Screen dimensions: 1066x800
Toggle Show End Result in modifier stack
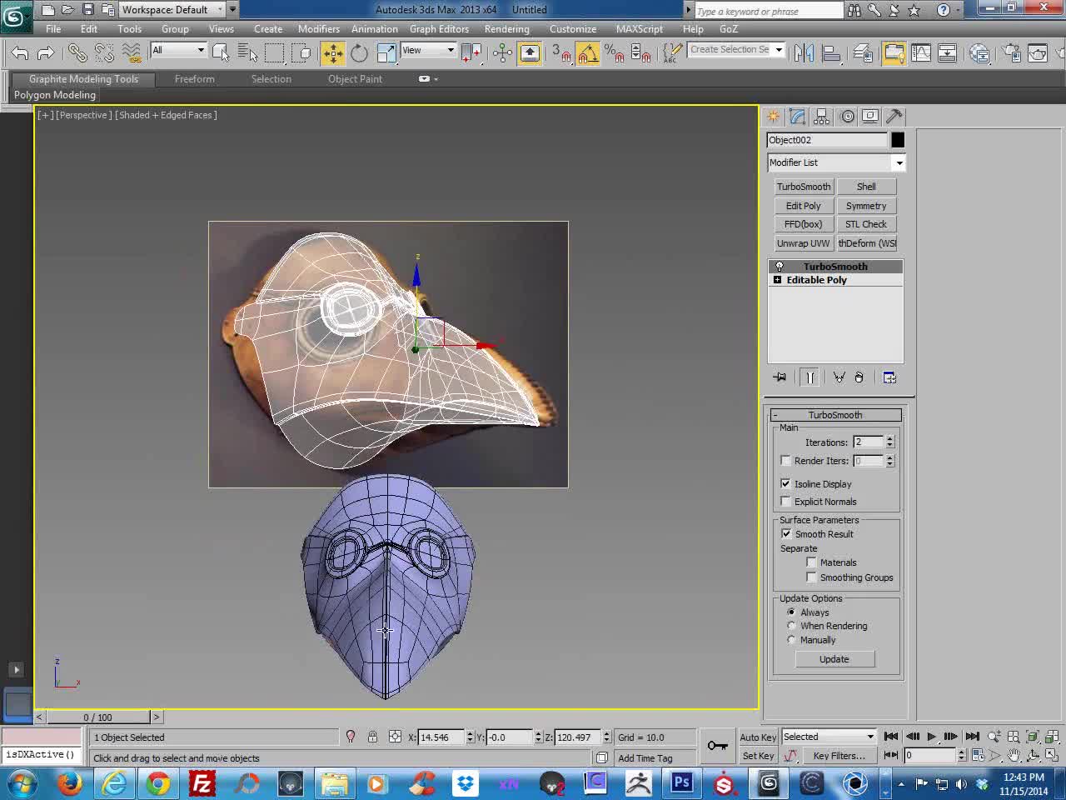click(809, 377)
